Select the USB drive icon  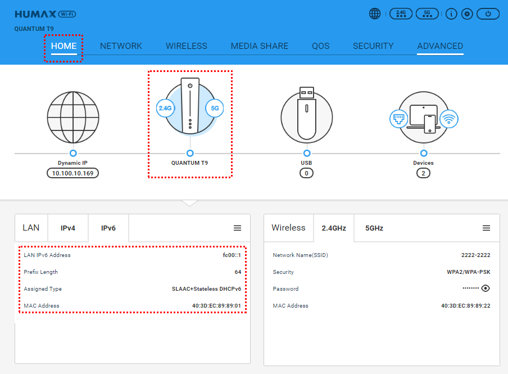pos(306,115)
